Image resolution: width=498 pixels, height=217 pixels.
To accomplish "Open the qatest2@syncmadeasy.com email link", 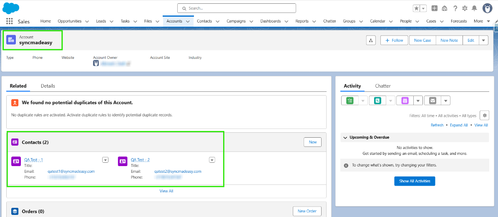I will (178, 172).
